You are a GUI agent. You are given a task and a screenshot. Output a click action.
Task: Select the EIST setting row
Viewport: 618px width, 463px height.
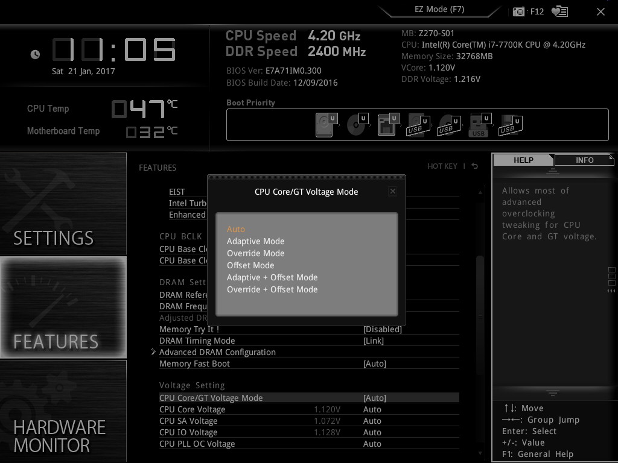[177, 192]
